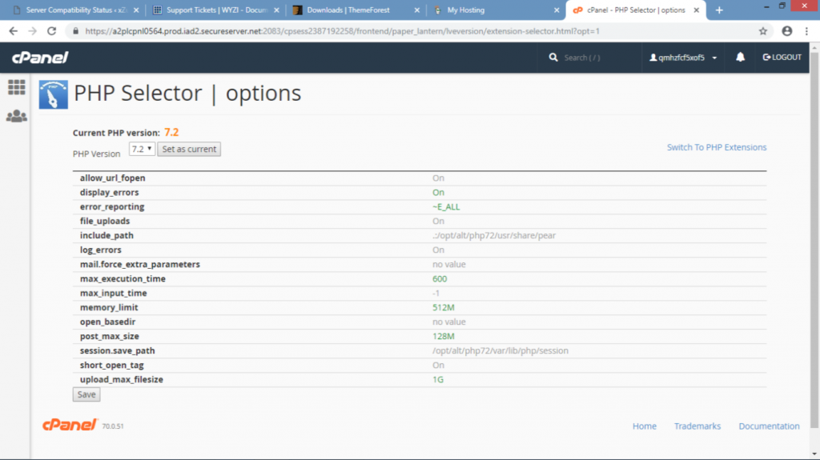Open the PHP Version 7.2 dropdown

tap(142, 150)
